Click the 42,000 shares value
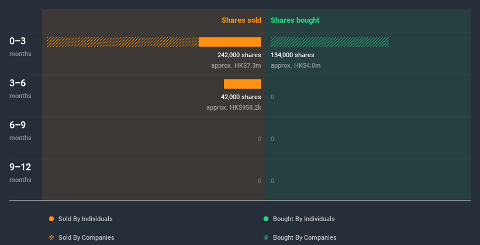Viewport: 480px width, 245px height. [241, 97]
